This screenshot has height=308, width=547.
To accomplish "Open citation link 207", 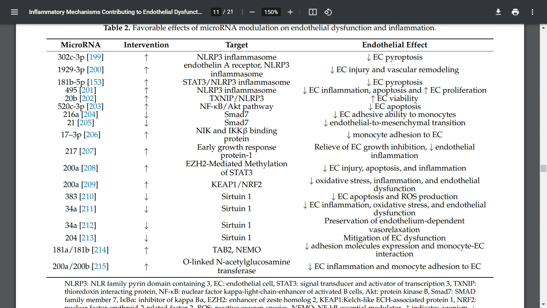I will tap(88, 151).
